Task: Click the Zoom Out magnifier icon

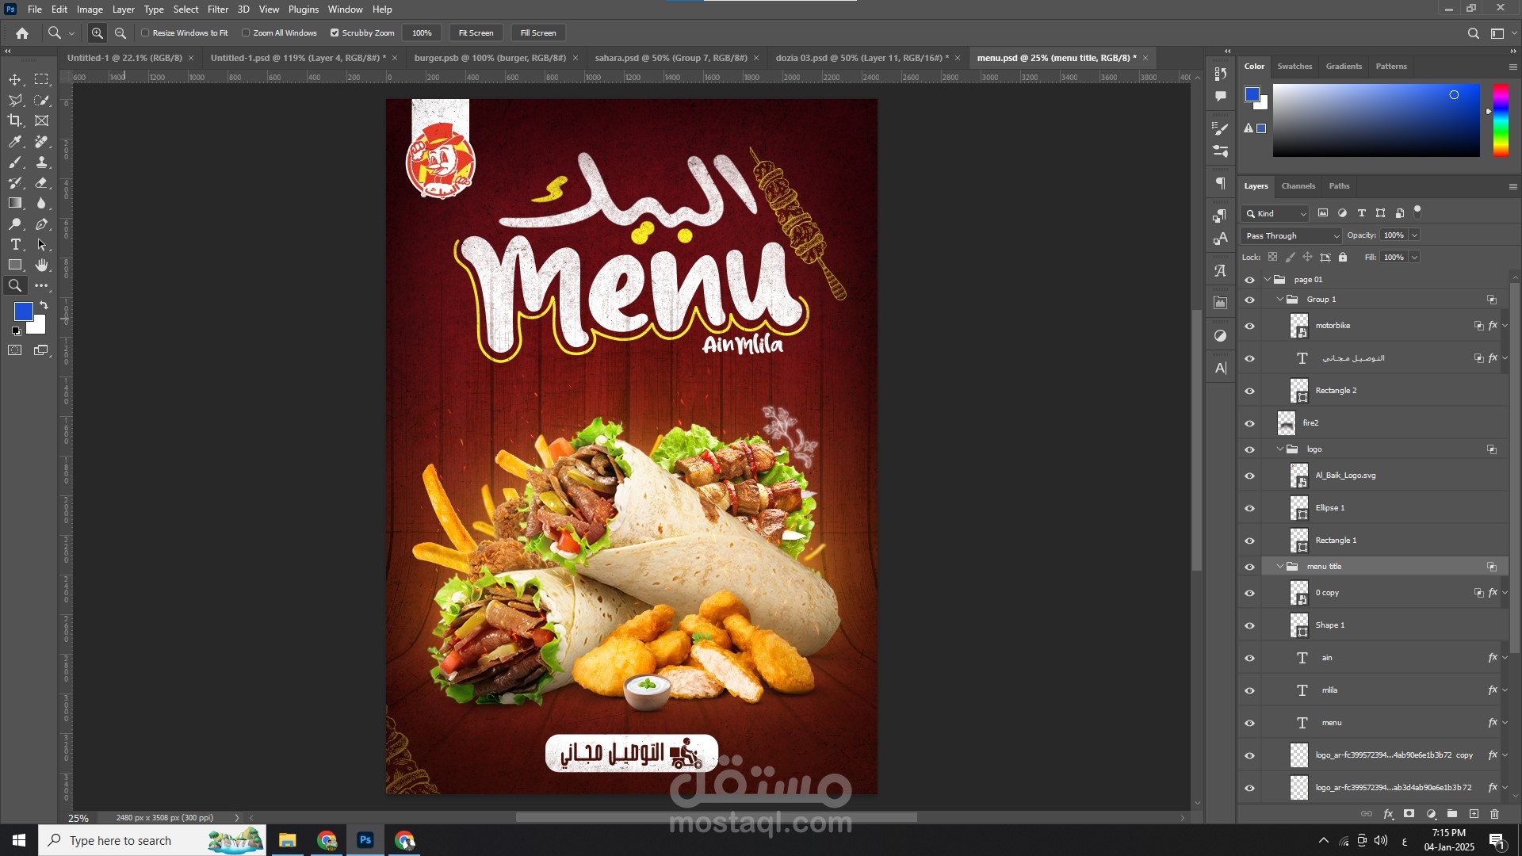Action: [x=120, y=33]
